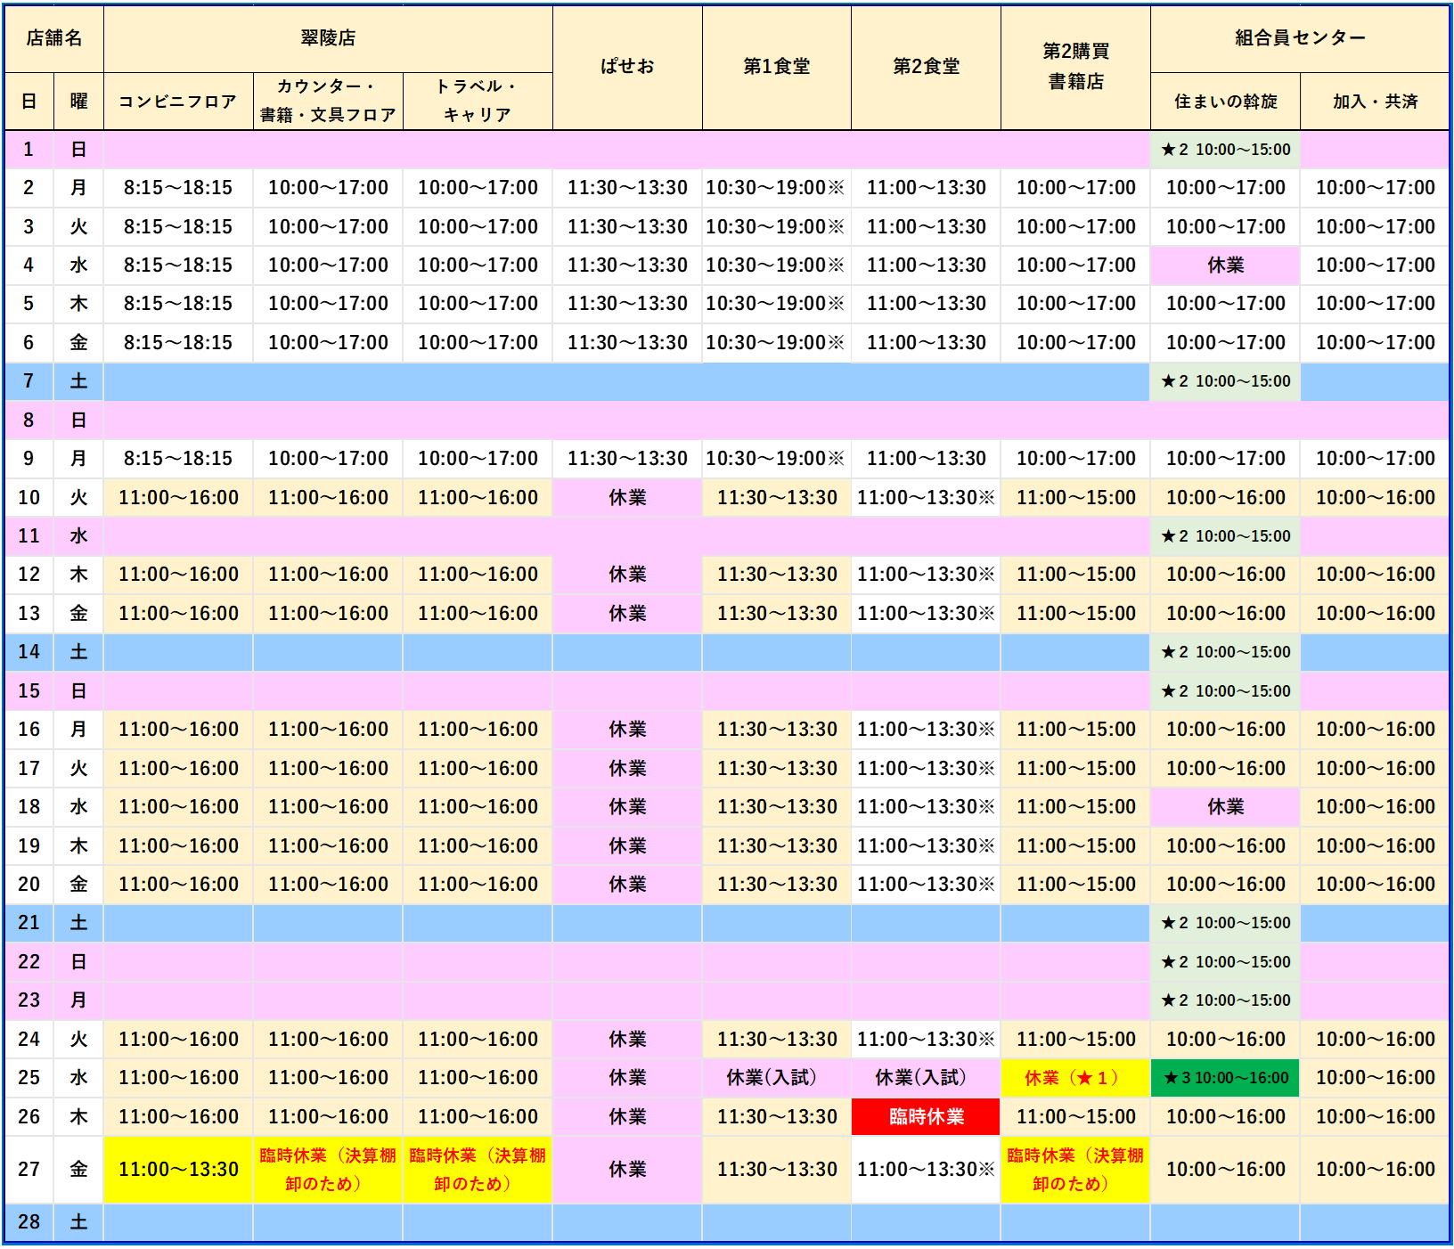Click the 組合員センター header cell
1454x1249 pixels.
point(1299,38)
